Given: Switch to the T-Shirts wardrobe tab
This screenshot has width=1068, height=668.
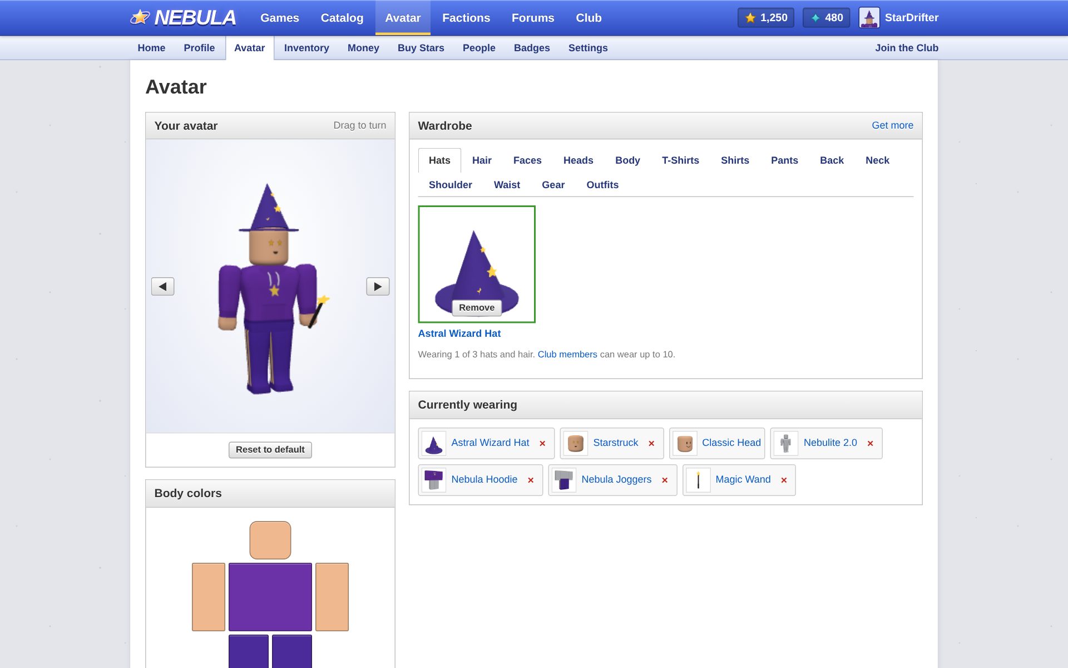Looking at the screenshot, I should coord(680,160).
